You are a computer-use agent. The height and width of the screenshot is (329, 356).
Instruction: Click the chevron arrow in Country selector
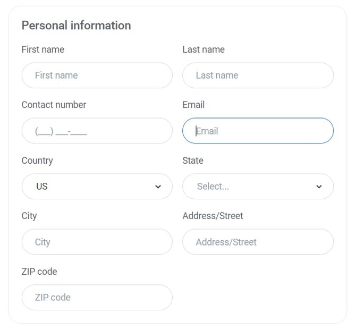pyautogui.click(x=158, y=187)
